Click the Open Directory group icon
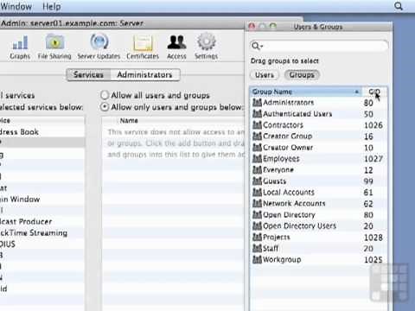The image size is (415, 311). pyautogui.click(x=257, y=214)
